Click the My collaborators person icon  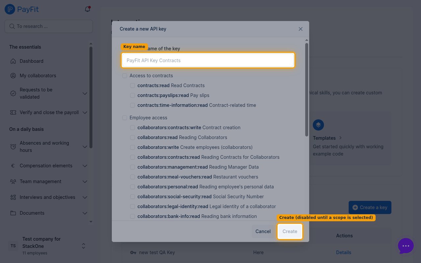[x=13, y=76]
